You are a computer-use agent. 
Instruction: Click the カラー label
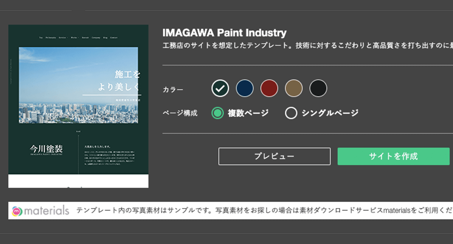(x=173, y=90)
